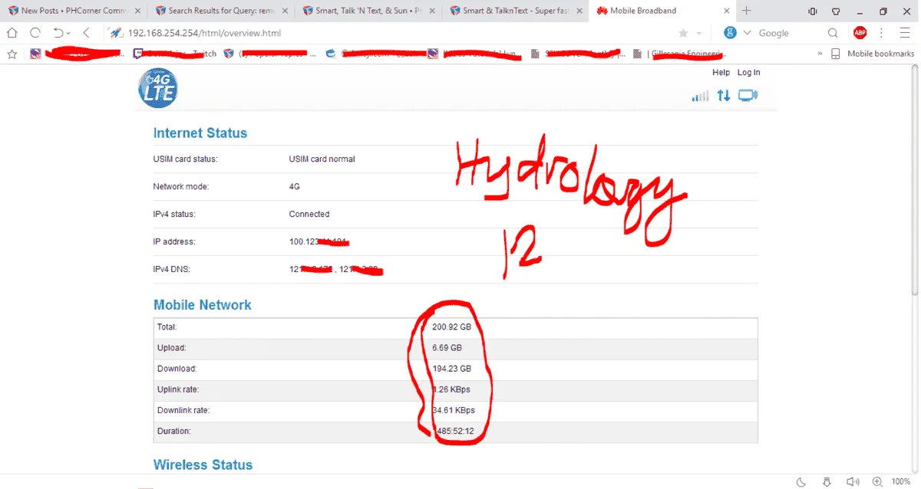Open the undo-closed-tab history dropdown
This screenshot has height=489, width=921.
68,34
